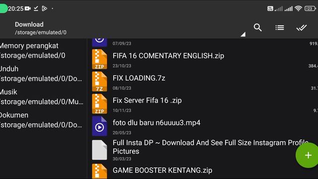Tap the Play Store status bar icon
This screenshot has width=318, height=179.
click(x=44, y=8)
